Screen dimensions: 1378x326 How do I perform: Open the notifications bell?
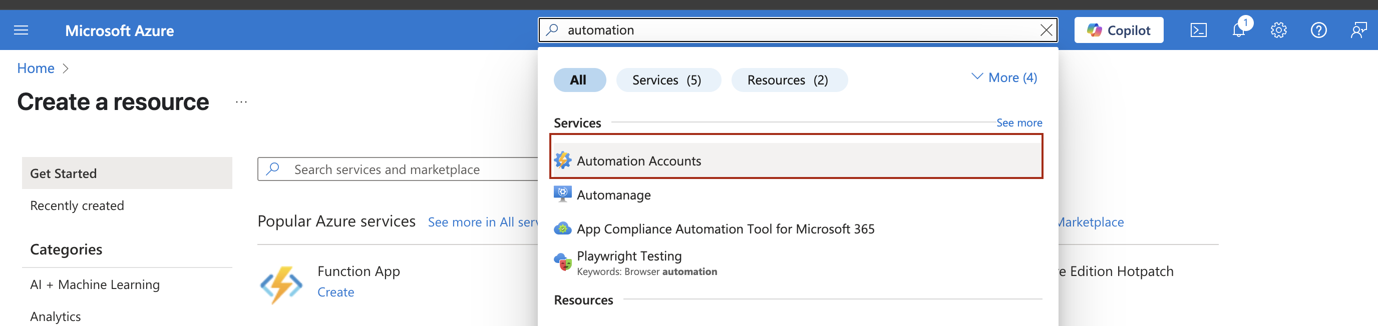(1239, 30)
